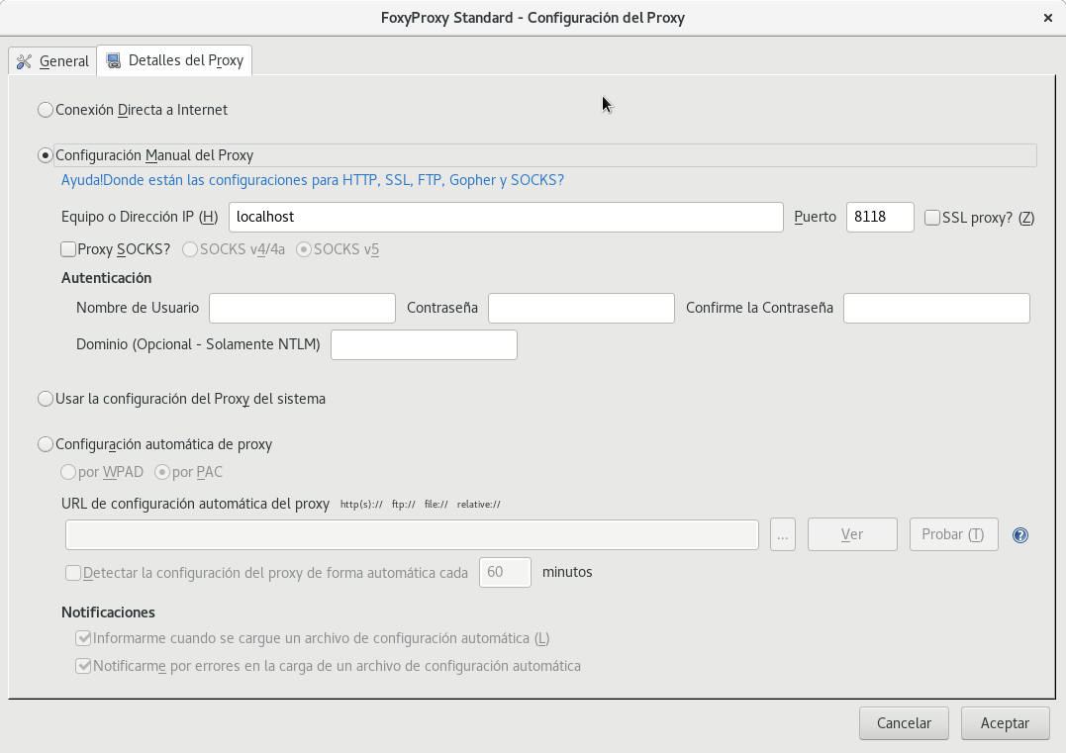This screenshot has width=1066, height=753.
Task: Toggle Notificarme por errores en la carga checkbox
Action: point(83,666)
